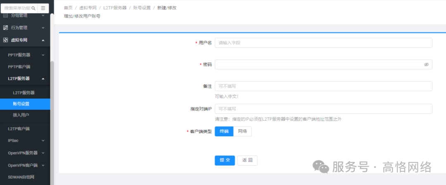The image size is (446, 185).
Task: Click the 可输入中文! hint text
Action: click(x=226, y=97)
